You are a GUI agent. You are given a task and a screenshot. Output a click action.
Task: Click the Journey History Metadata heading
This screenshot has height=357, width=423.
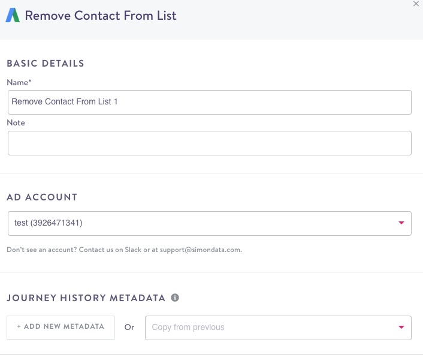[85, 298]
